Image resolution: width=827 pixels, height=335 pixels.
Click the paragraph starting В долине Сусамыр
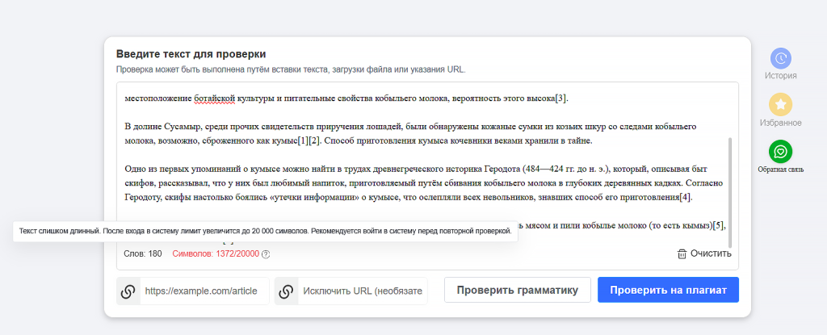[411, 134]
